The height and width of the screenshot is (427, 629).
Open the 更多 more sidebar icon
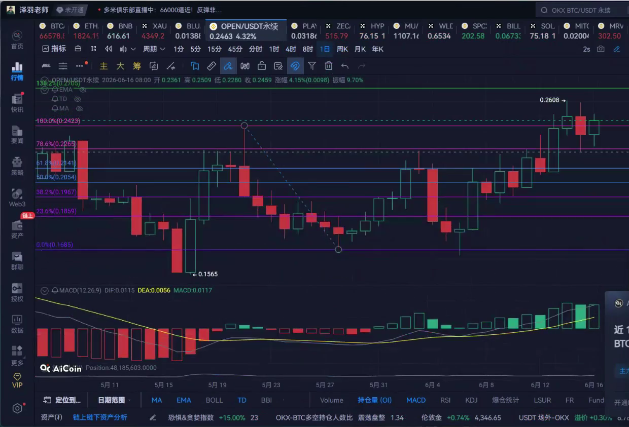coord(17,356)
